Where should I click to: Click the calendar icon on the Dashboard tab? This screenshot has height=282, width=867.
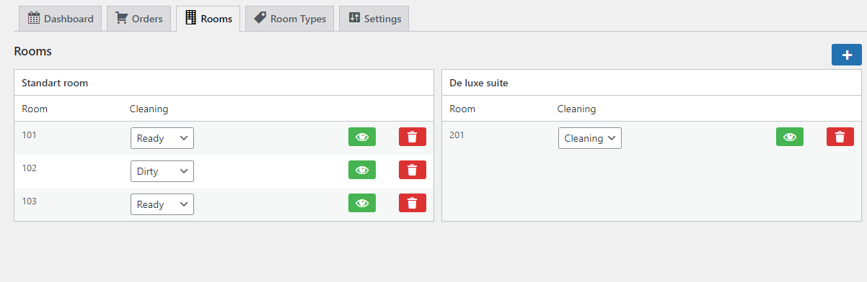tap(33, 18)
